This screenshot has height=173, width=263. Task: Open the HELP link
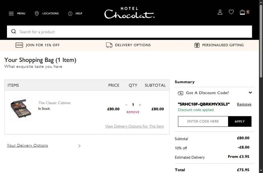79,14
